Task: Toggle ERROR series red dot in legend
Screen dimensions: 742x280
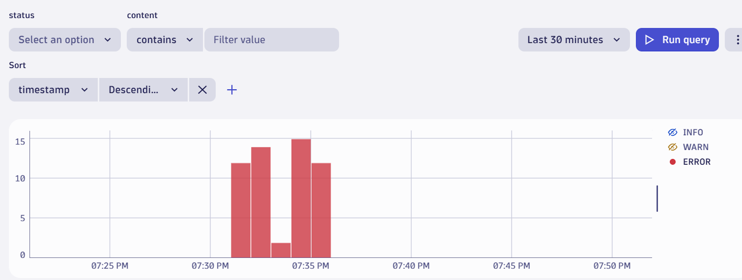Action: click(672, 162)
